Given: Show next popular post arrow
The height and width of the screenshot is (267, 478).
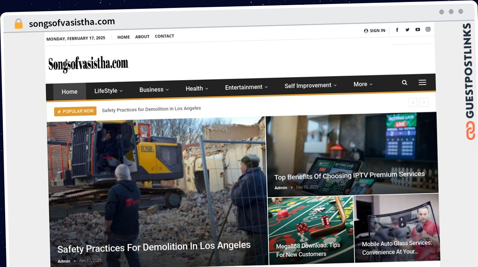Looking at the screenshot, I should pyautogui.click(x=424, y=102).
